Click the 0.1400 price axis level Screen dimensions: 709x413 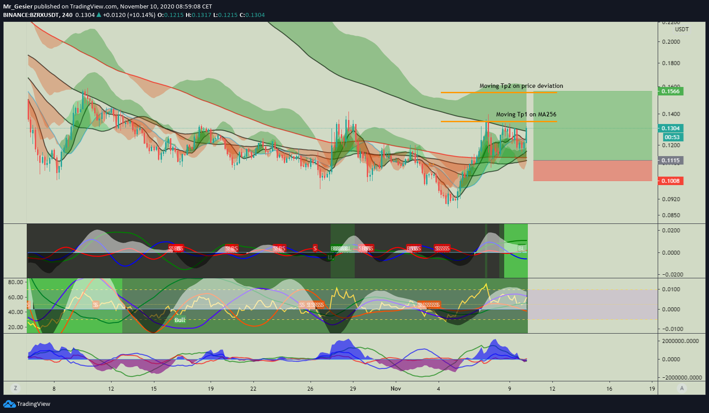(671, 115)
